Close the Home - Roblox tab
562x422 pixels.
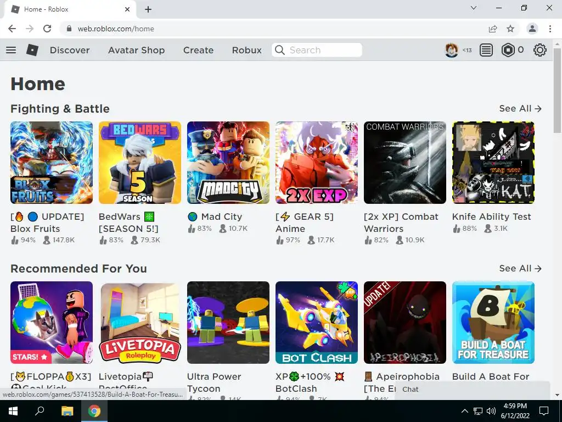[127, 9]
